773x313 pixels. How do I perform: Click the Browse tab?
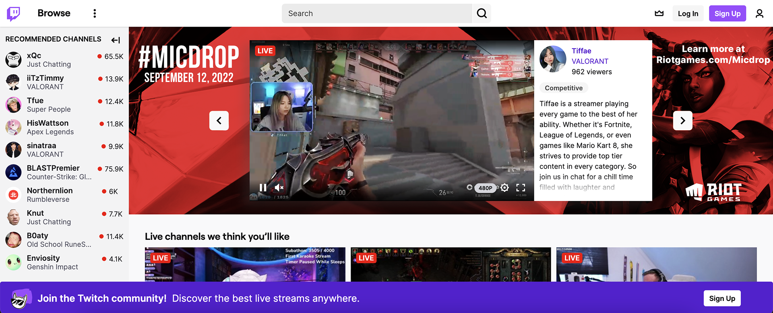tap(54, 13)
